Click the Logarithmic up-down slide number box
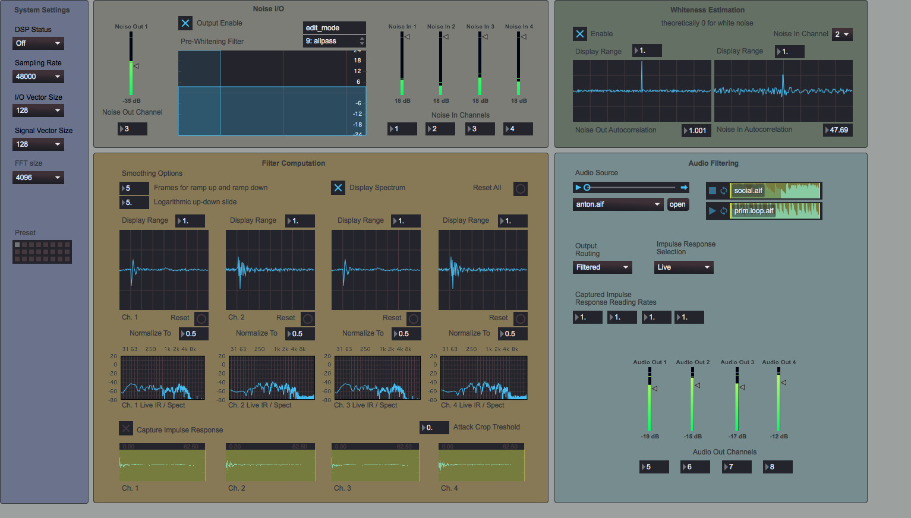This screenshot has width=911, height=518. tap(134, 203)
